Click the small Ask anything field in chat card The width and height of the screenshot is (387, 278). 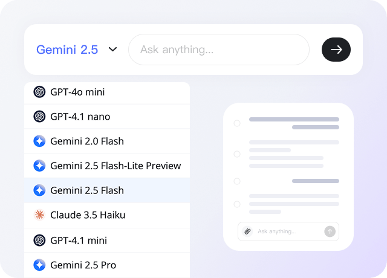[x=287, y=231]
